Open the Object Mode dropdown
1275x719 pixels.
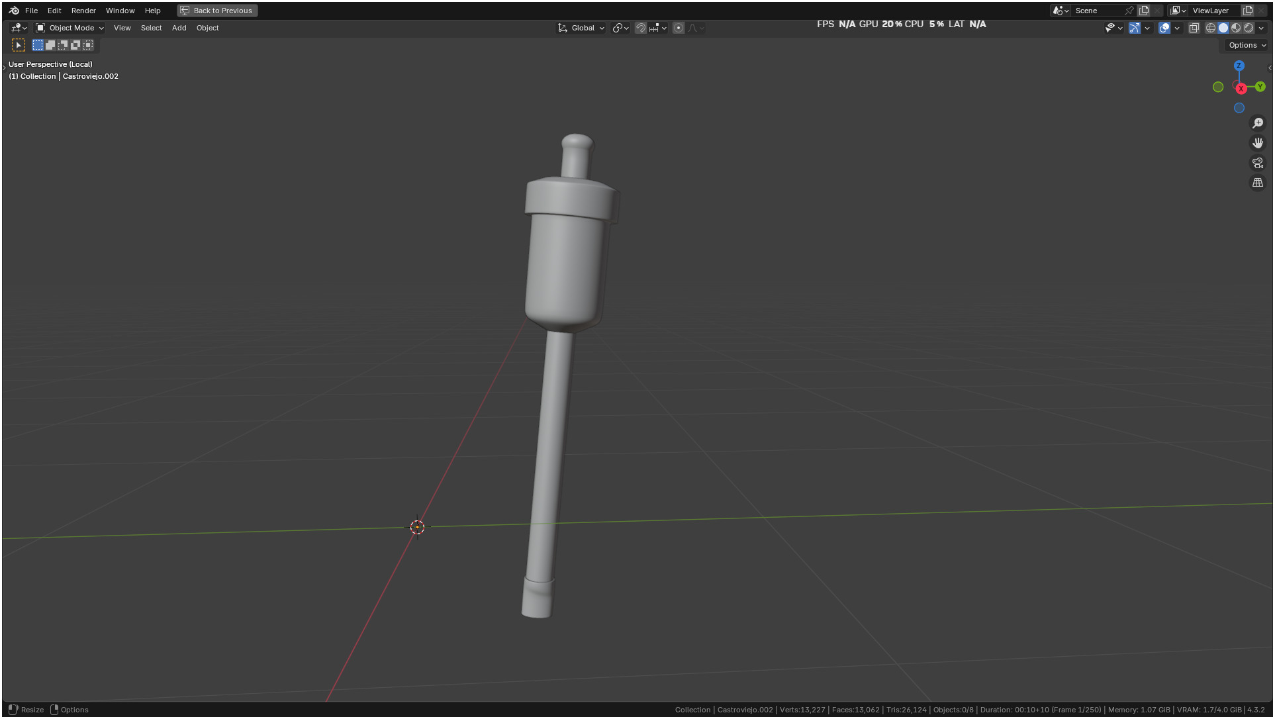pos(70,28)
